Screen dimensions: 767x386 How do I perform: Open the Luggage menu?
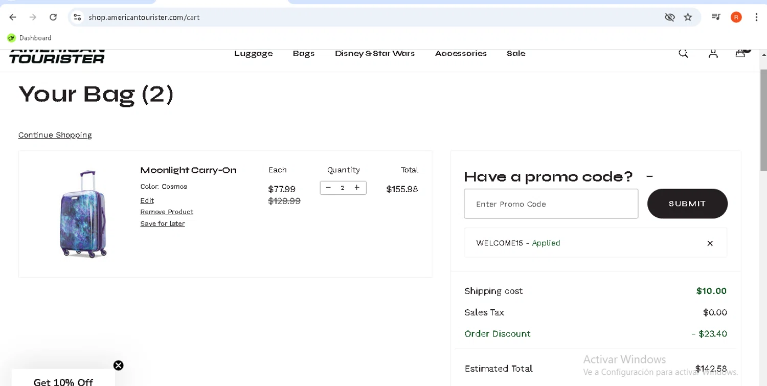point(254,54)
